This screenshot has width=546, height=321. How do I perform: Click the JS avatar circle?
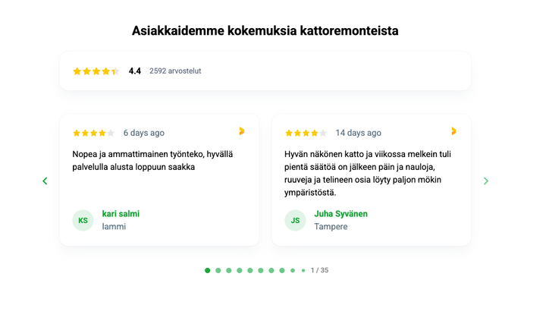coord(295,220)
